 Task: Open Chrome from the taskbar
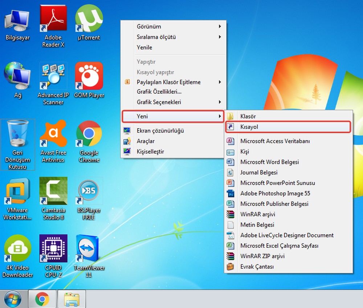(x=42, y=299)
